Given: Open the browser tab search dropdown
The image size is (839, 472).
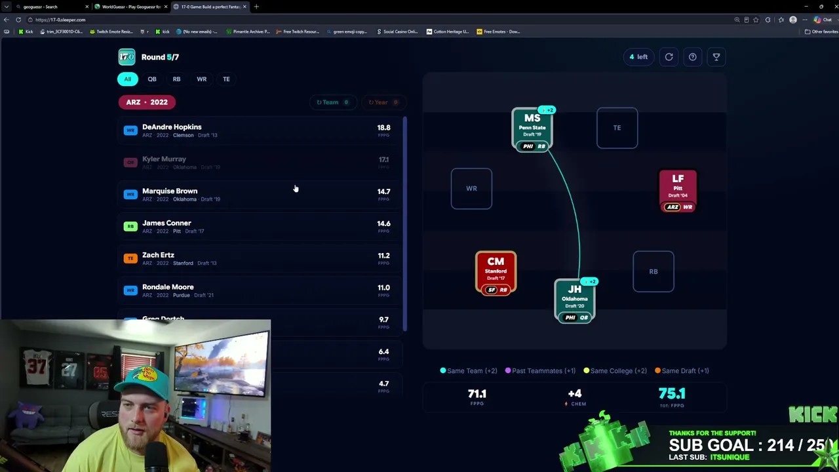Looking at the screenshot, I should coord(6,7).
